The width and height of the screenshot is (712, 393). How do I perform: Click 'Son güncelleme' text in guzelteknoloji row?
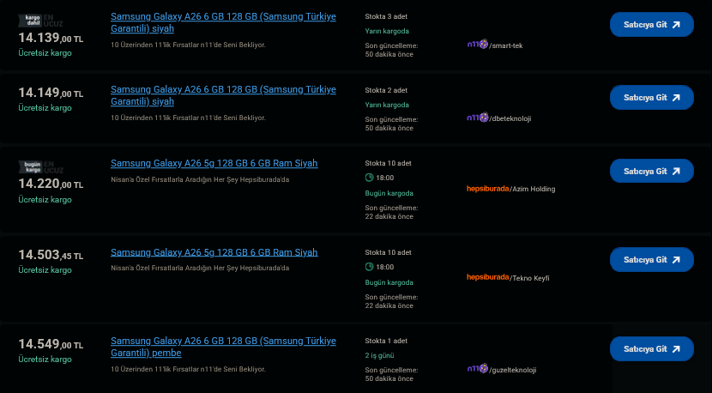pyautogui.click(x=391, y=374)
